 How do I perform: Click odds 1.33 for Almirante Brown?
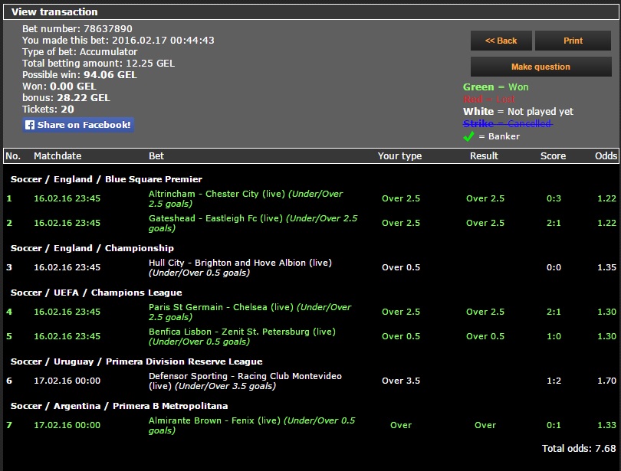coord(606,425)
